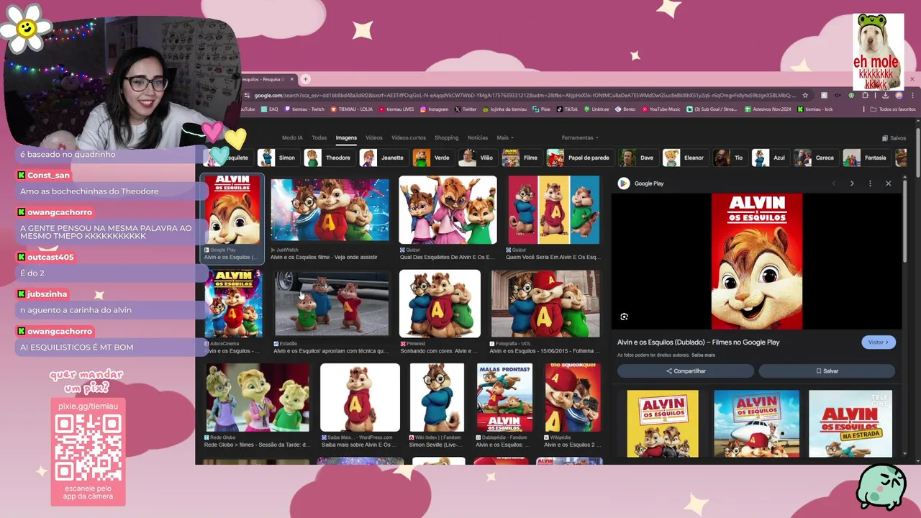Filter images by the Vilão chip
The image size is (921, 518).
click(477, 158)
